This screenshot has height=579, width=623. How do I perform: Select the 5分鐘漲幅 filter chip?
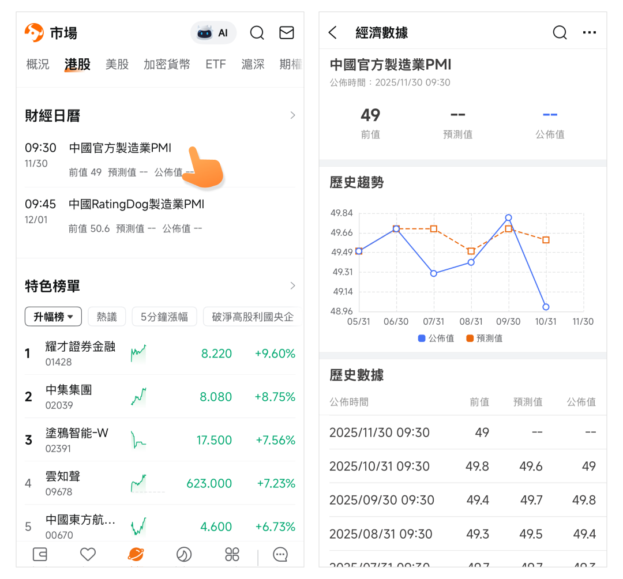point(164,317)
